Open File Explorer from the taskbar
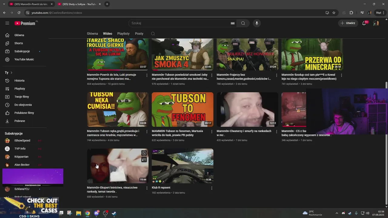The width and height of the screenshot is (388, 218). 79,213
